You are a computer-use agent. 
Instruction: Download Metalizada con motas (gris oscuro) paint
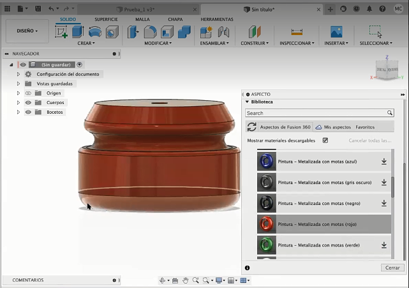pos(384,182)
